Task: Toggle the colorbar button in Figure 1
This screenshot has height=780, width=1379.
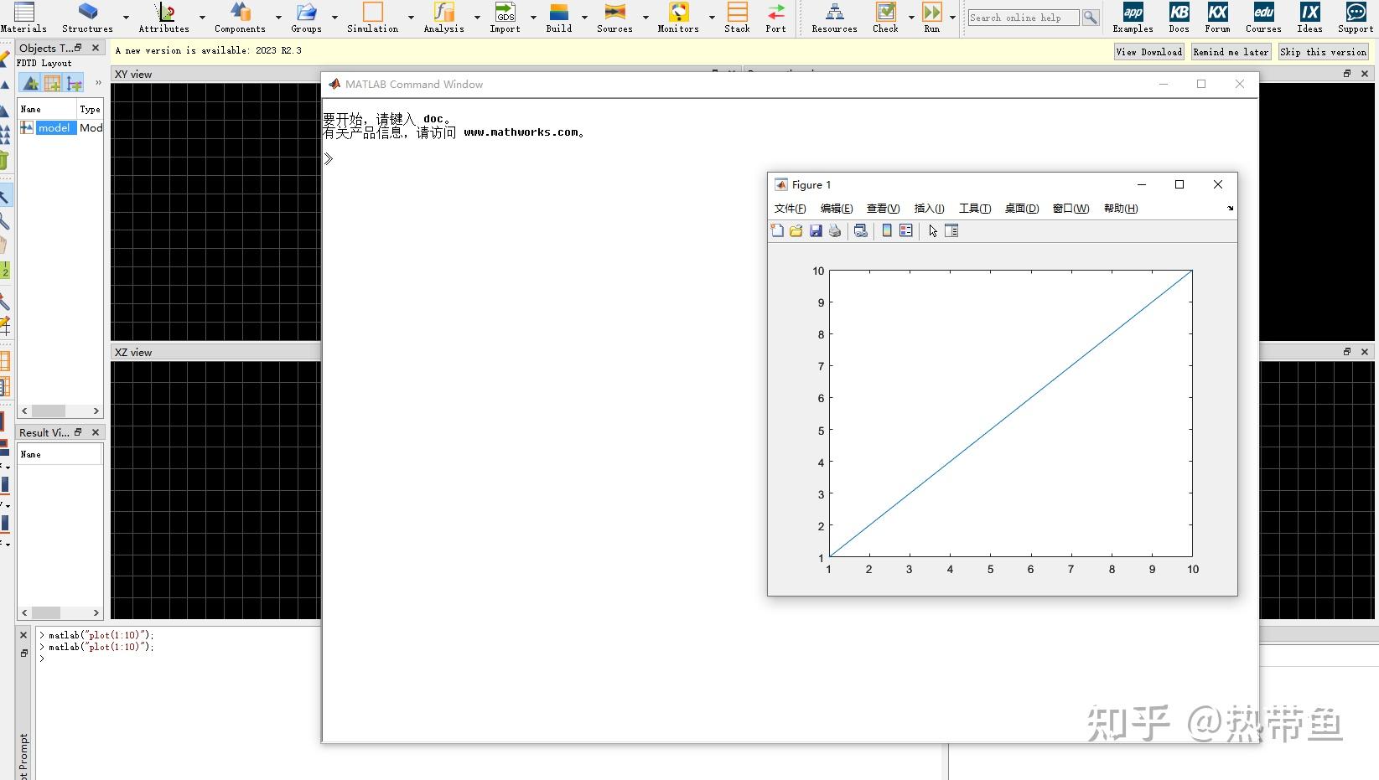Action: [887, 231]
